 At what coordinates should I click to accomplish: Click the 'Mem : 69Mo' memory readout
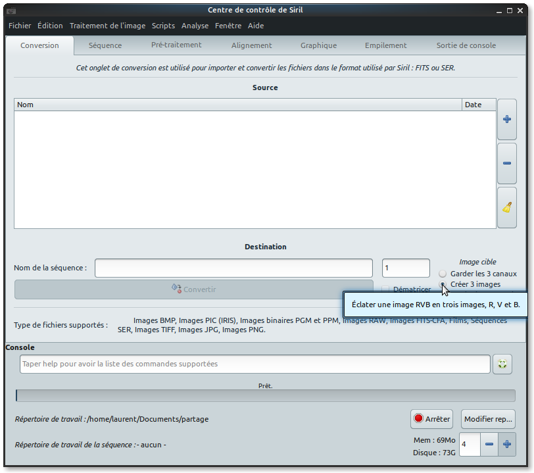click(434, 440)
